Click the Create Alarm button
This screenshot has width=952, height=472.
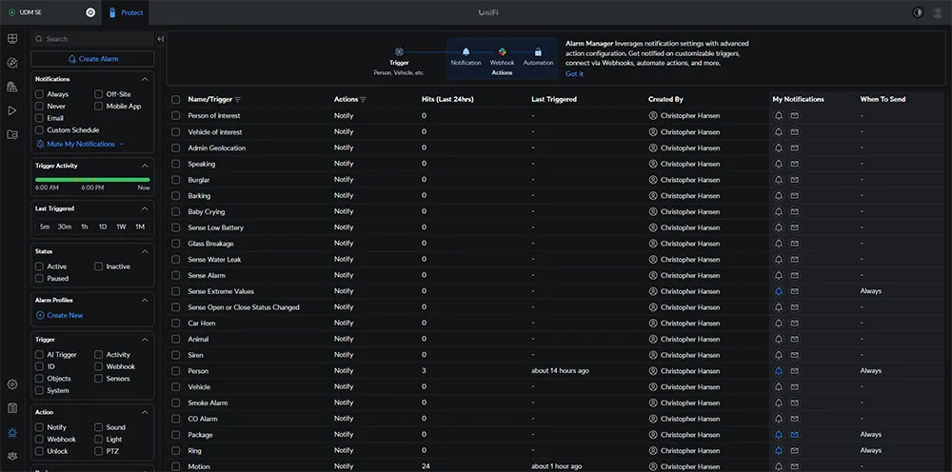pos(92,59)
